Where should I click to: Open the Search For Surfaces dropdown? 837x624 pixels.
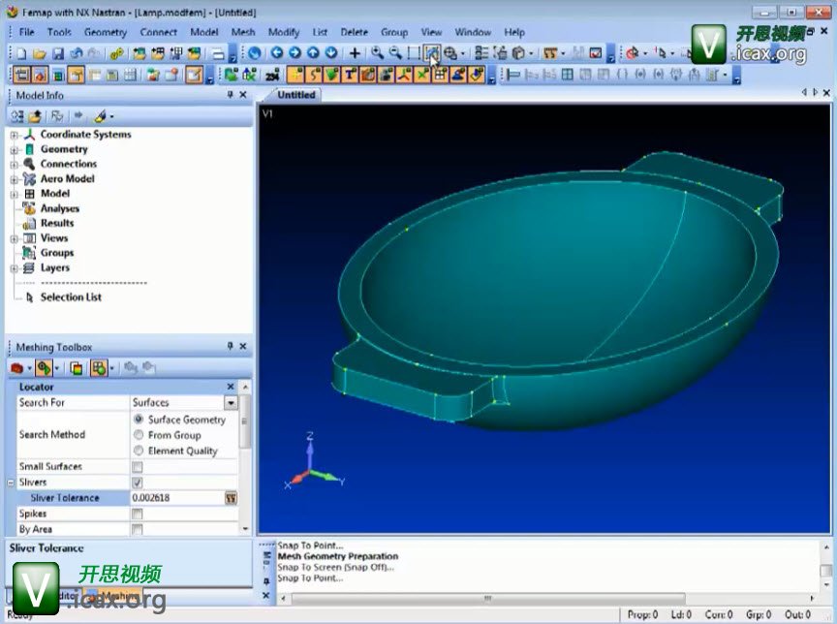(x=231, y=402)
